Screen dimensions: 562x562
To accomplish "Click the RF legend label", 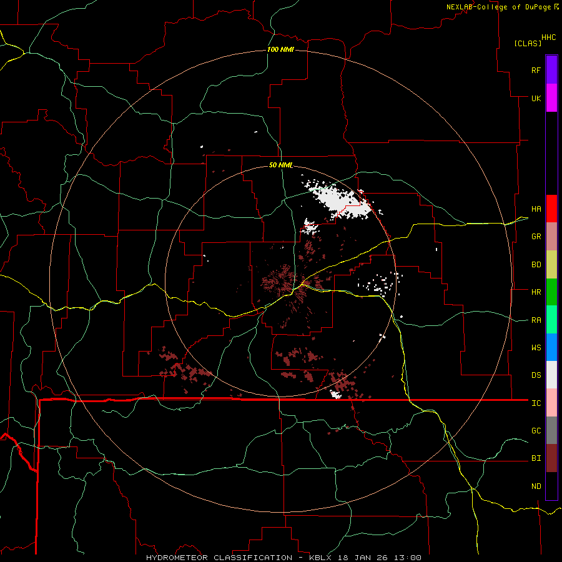I will point(536,70).
